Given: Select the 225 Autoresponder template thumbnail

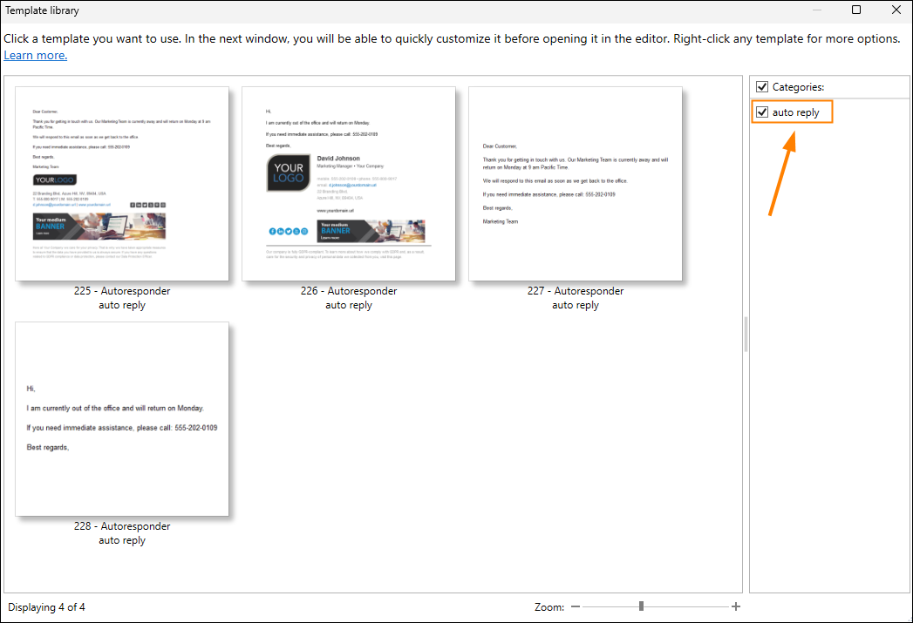Looking at the screenshot, I should [122, 184].
